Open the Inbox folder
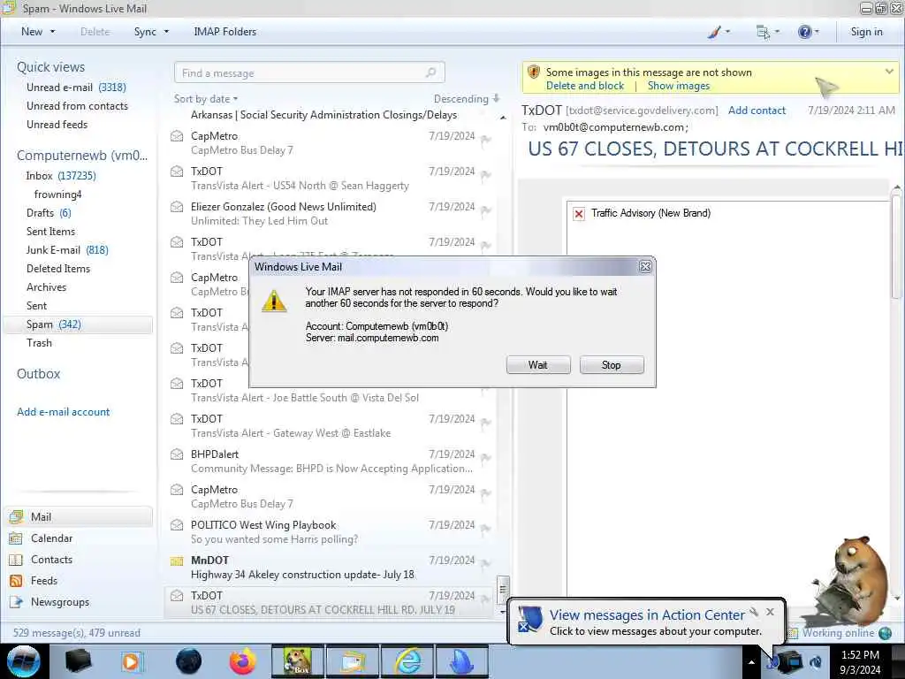The height and width of the screenshot is (679, 905). 61,176
